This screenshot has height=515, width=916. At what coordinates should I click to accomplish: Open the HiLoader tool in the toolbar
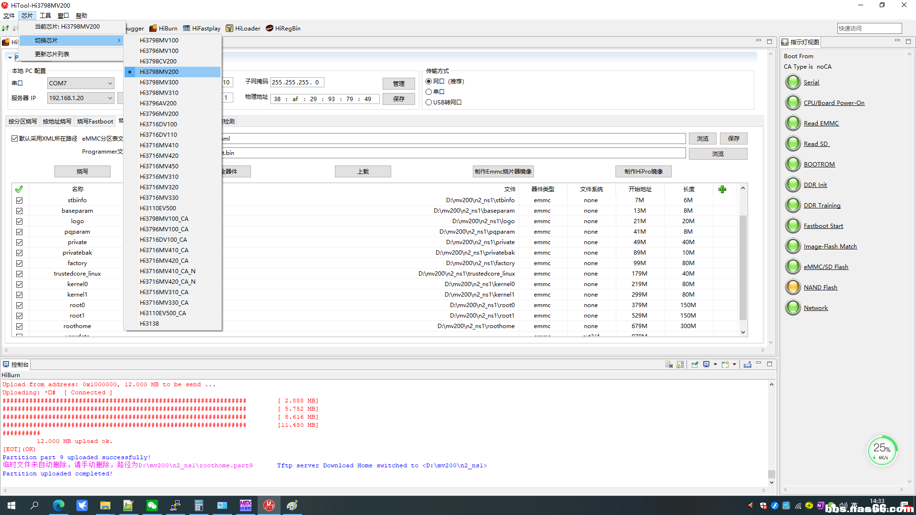pos(243,28)
